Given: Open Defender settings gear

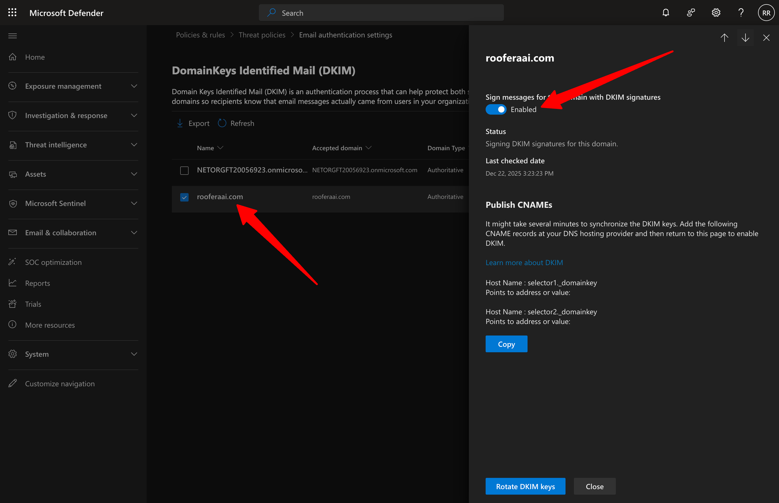Looking at the screenshot, I should pos(716,12).
